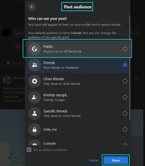The width and height of the screenshot is (145, 166).
Task: Click the profile avatar in background feed
Action: tap(7, 32)
